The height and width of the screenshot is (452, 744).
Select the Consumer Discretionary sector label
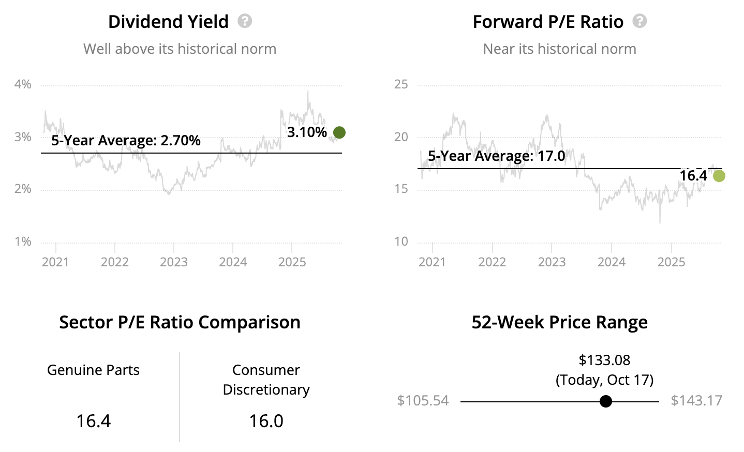click(266, 380)
